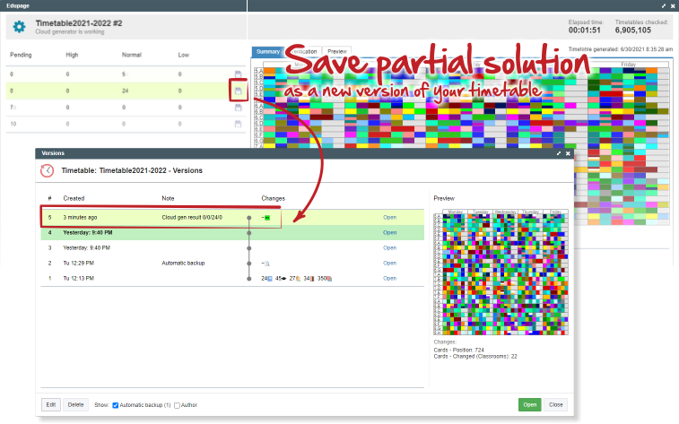Uncheck the Automatic backup checkbox
Viewport: 679px width, 424px height.
pos(116,405)
